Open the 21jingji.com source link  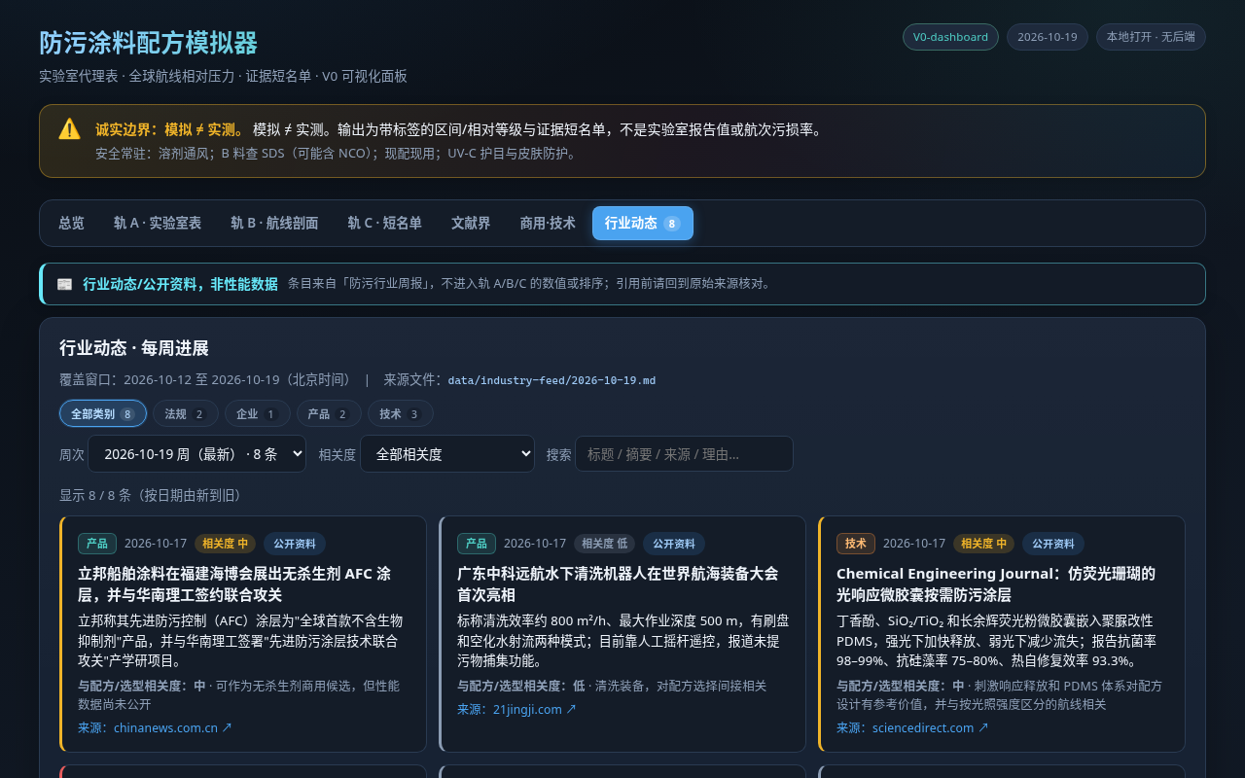[x=535, y=709]
